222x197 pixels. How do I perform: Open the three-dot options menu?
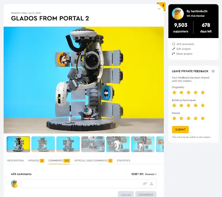coord(159,9)
